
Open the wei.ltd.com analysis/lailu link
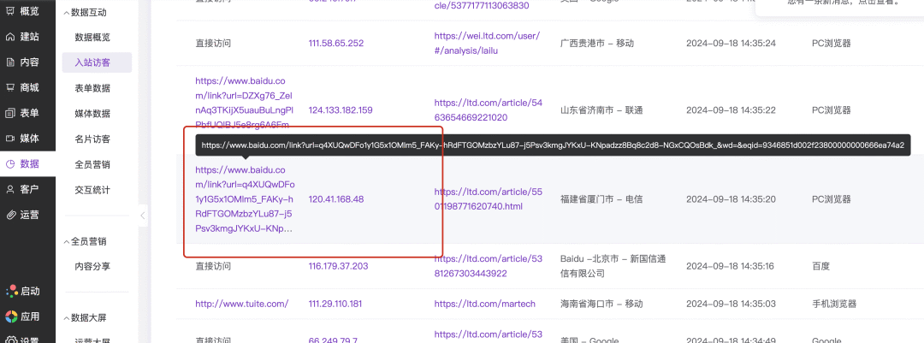tap(487, 43)
